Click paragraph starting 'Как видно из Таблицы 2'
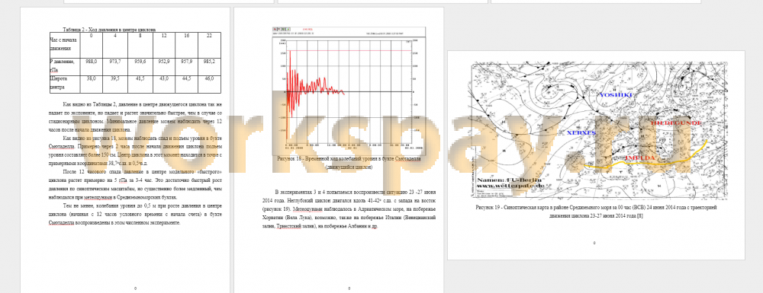Image resolution: width=763 pixels, height=293 pixels. coord(135,116)
